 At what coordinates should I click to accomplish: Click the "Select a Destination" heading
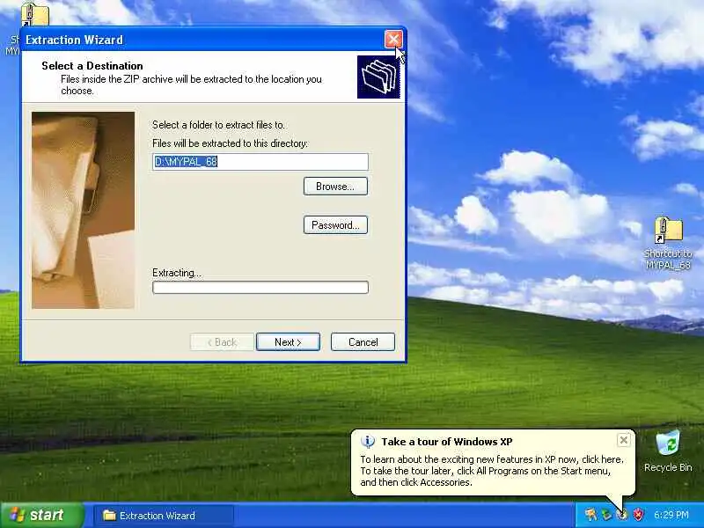pyautogui.click(x=92, y=65)
